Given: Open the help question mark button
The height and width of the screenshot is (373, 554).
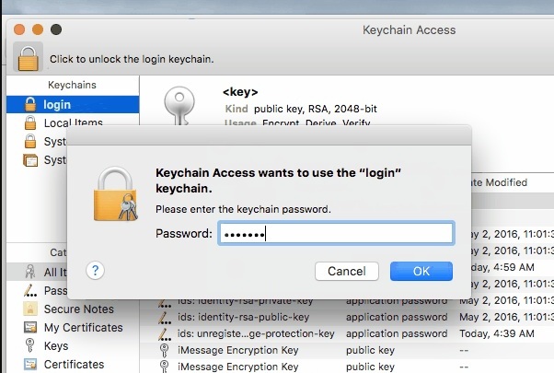Looking at the screenshot, I should tap(95, 271).
